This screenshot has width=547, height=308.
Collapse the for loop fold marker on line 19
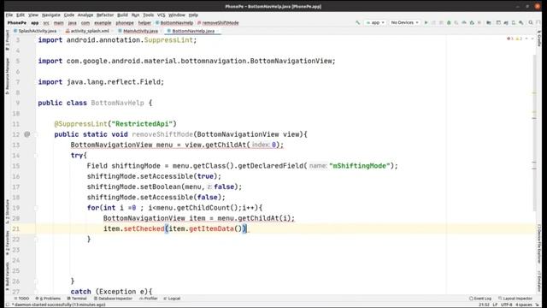coord(36,208)
